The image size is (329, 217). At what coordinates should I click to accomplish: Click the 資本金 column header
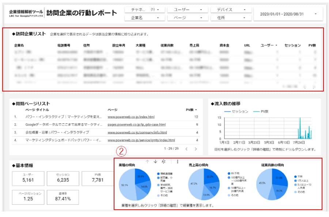224,45
